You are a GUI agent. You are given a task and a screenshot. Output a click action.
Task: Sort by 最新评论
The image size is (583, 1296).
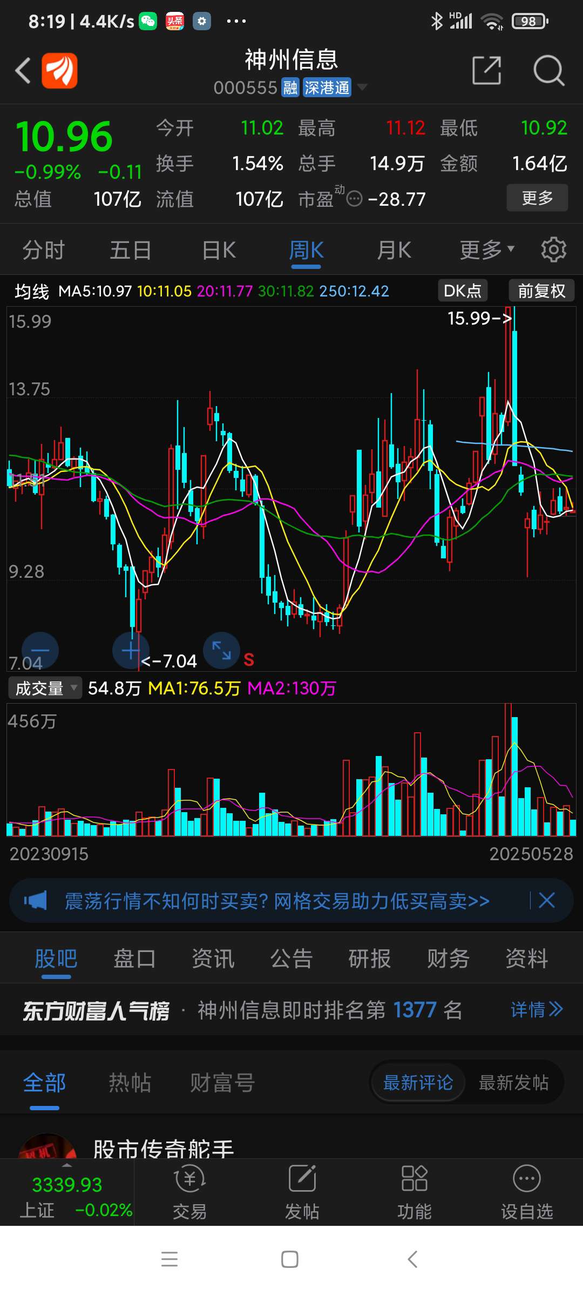pyautogui.click(x=418, y=1082)
